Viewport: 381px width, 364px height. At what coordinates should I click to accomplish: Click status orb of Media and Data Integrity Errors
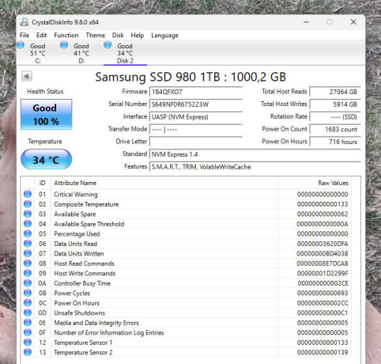(x=28, y=323)
